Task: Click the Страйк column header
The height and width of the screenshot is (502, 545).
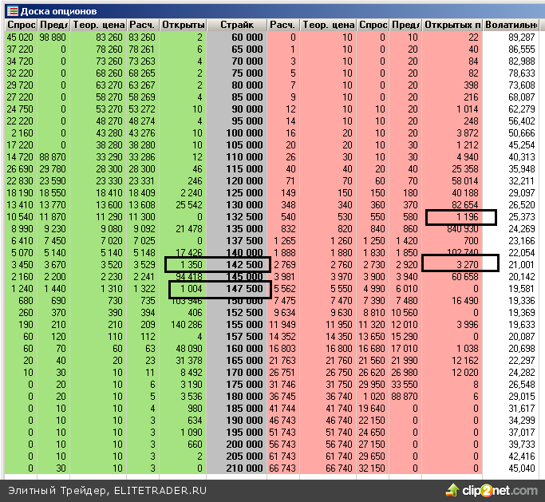Action: pyautogui.click(x=237, y=26)
